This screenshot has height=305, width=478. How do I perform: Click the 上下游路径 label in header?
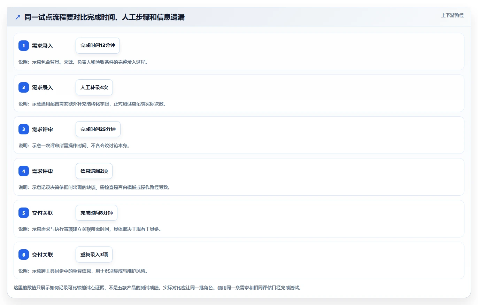coord(452,15)
